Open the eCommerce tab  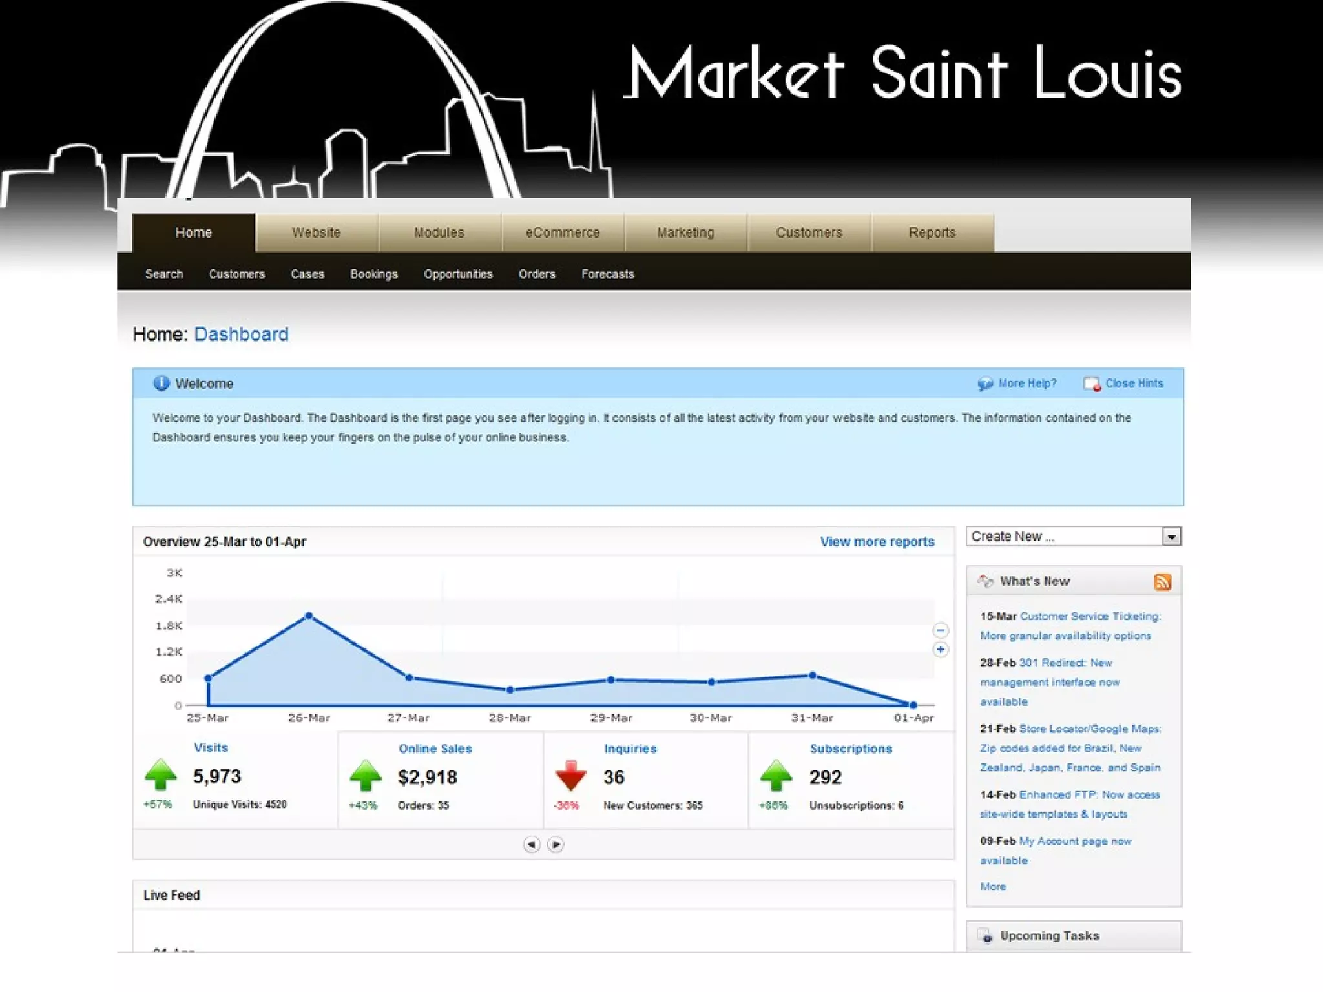point(562,232)
